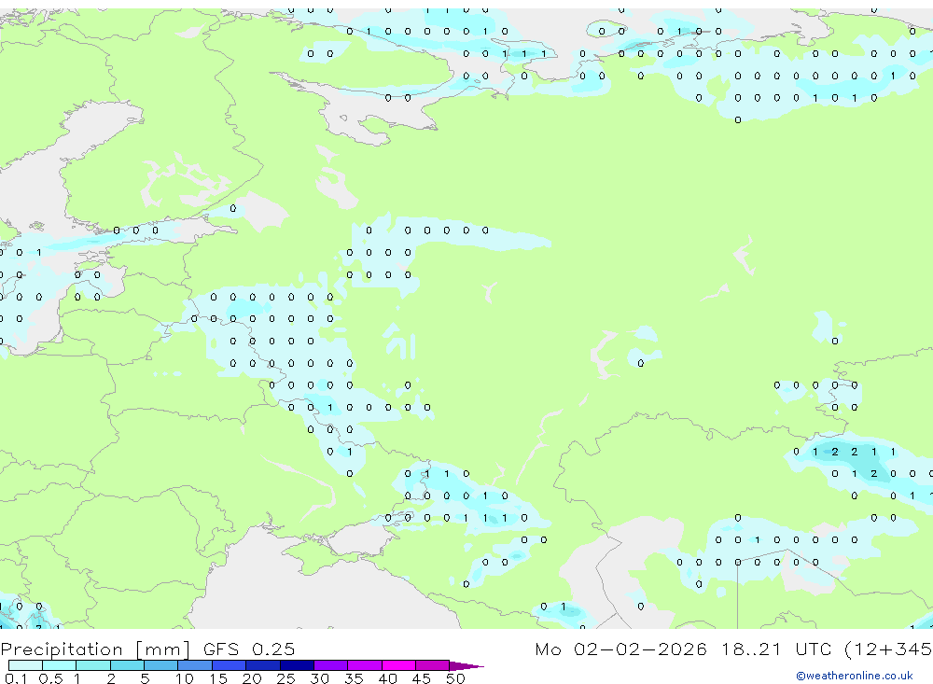
Task: Select the 'GFS 0.25' model label
Action: click(249, 649)
